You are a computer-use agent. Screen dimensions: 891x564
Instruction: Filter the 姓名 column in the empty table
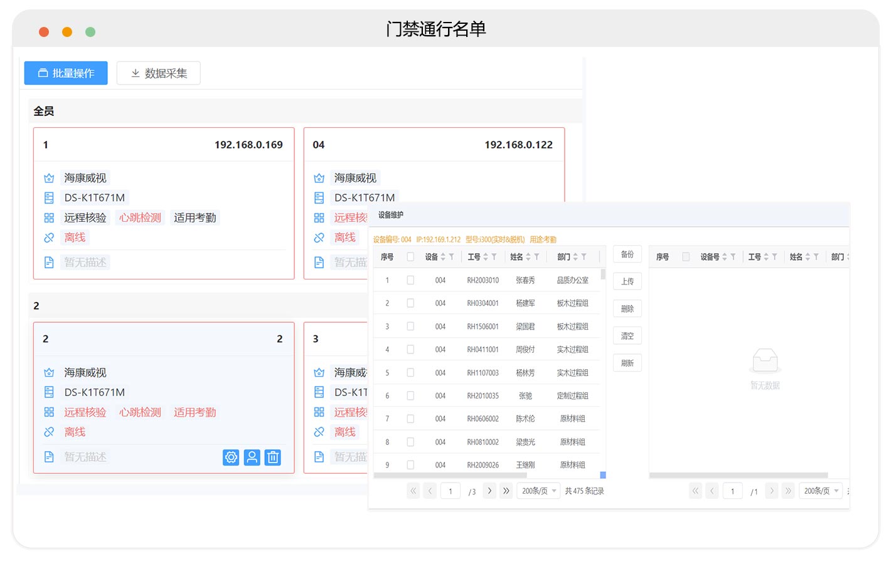tap(816, 257)
